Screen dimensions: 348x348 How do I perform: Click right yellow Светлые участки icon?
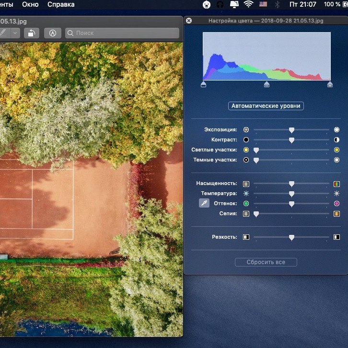336,150
